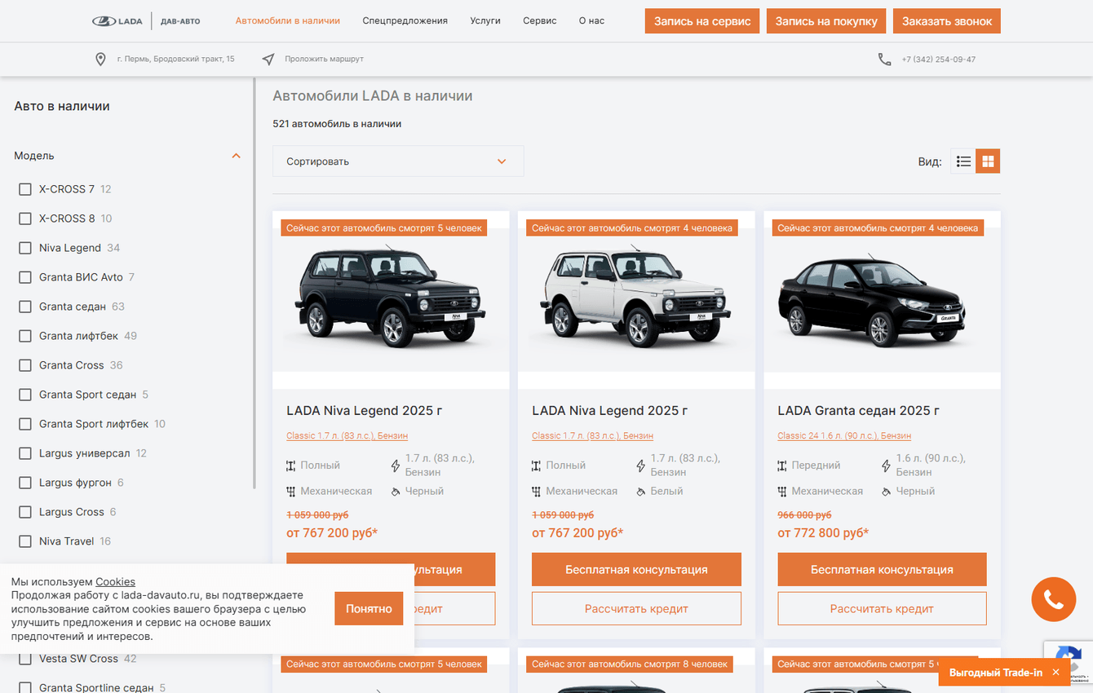This screenshot has height=693, width=1093.
Task: Click the Автомобили LADA в наличии heading
Action: click(x=373, y=96)
